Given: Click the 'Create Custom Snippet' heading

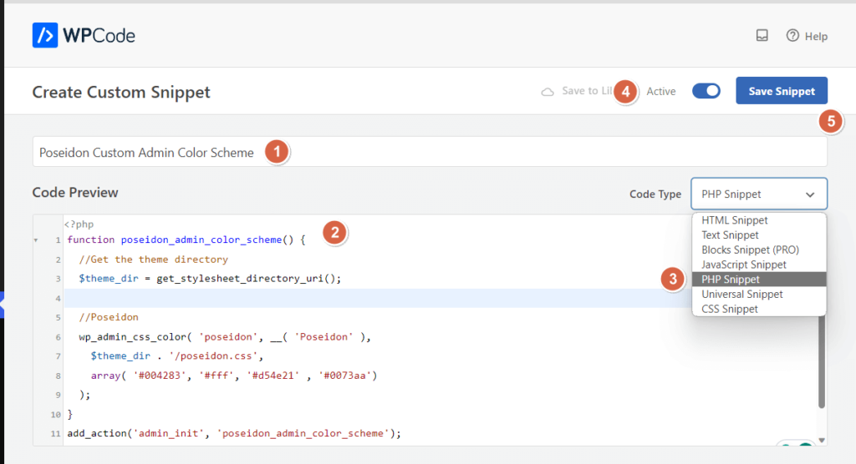Looking at the screenshot, I should (121, 92).
